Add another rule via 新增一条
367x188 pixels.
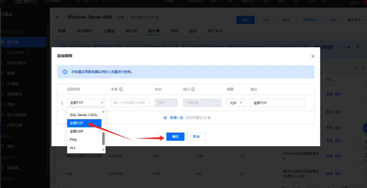176,118
